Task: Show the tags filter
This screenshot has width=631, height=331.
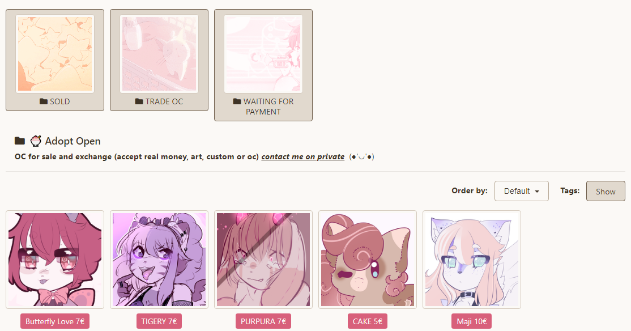Action: pyautogui.click(x=606, y=191)
